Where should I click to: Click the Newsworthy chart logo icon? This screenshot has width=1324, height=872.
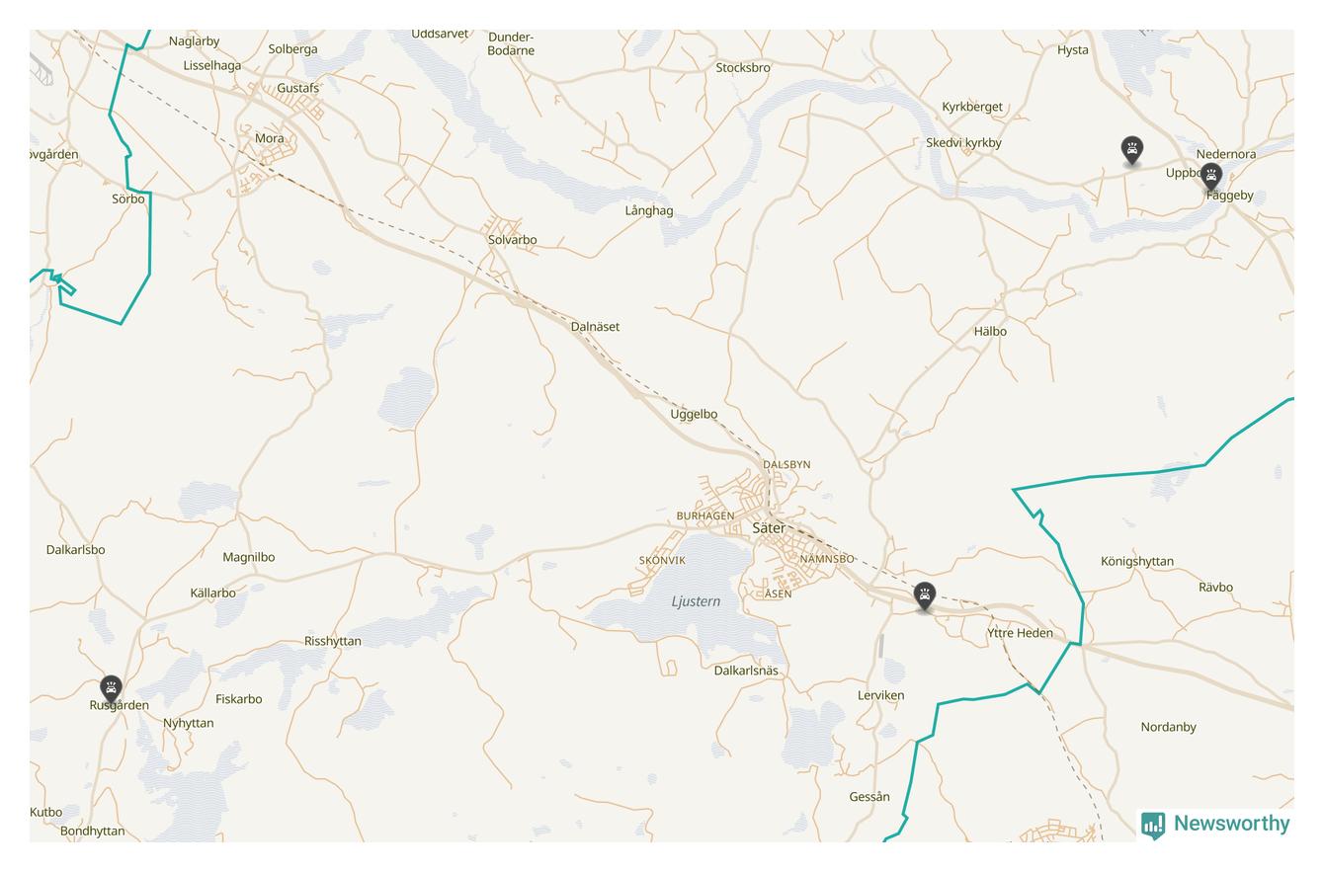pos(1153,825)
